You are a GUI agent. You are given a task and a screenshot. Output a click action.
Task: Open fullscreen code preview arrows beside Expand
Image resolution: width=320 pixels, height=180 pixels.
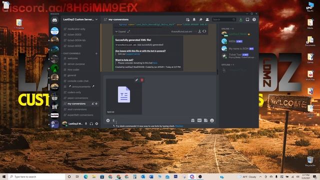tap(128, 31)
